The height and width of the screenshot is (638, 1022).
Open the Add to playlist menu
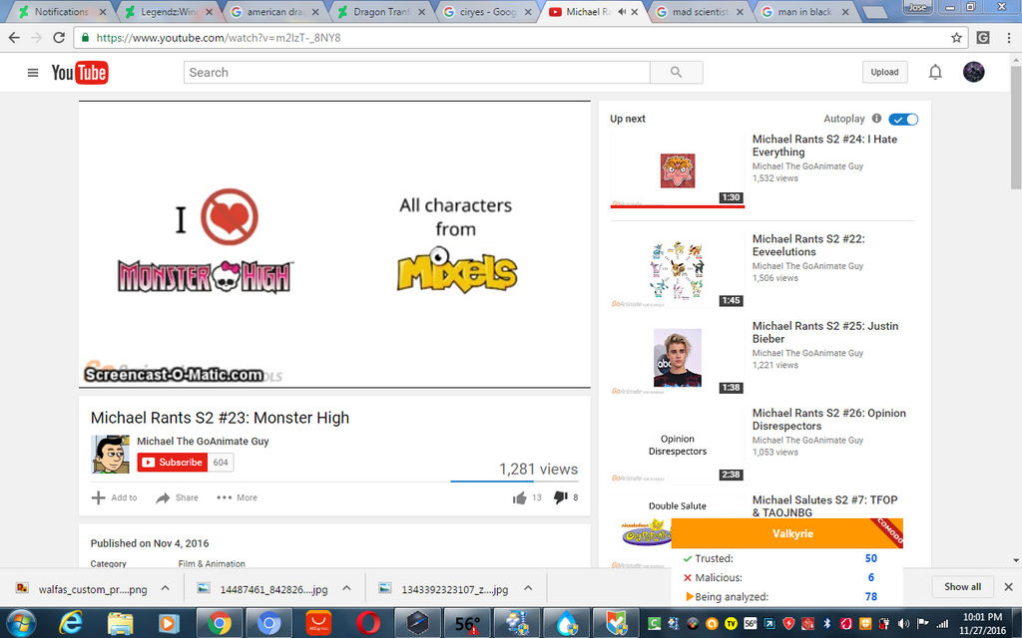(114, 497)
